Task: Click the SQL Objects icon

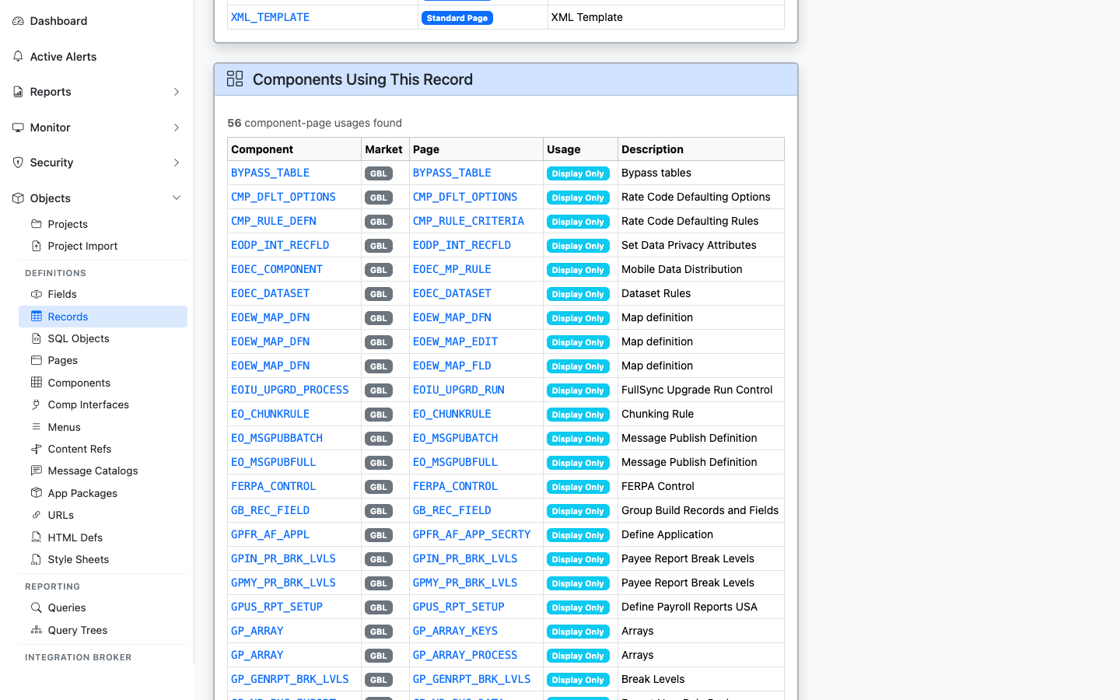Action: (x=37, y=338)
